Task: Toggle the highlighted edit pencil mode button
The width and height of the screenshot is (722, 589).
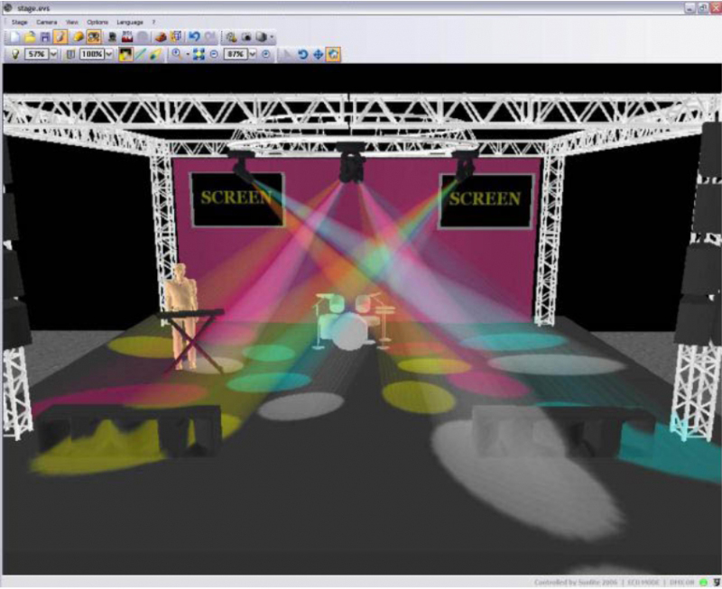Action: tap(60, 37)
